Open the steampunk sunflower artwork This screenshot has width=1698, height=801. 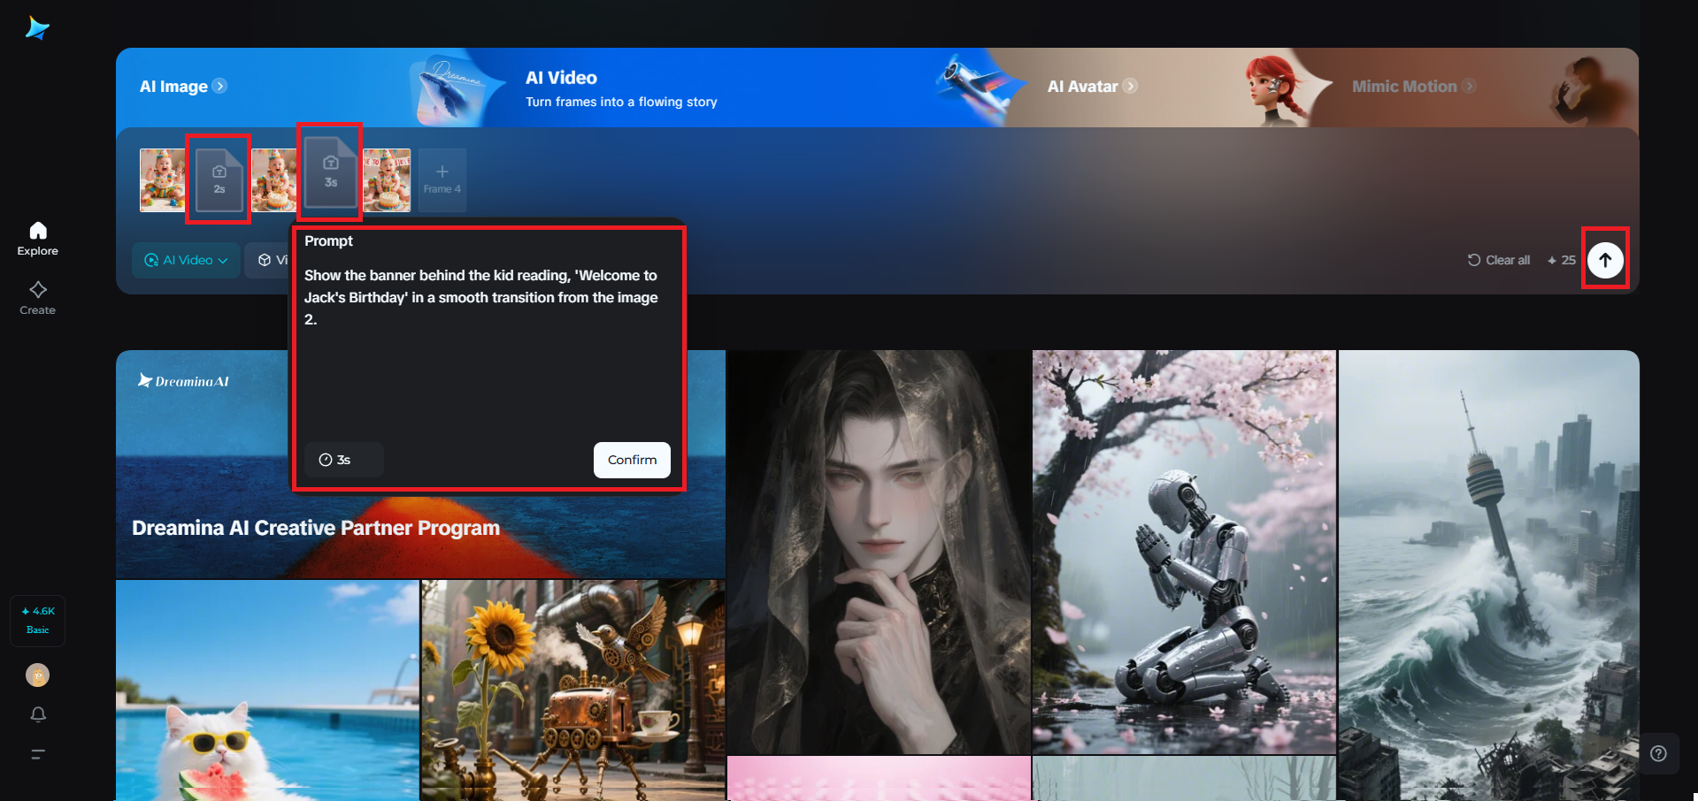point(572,690)
